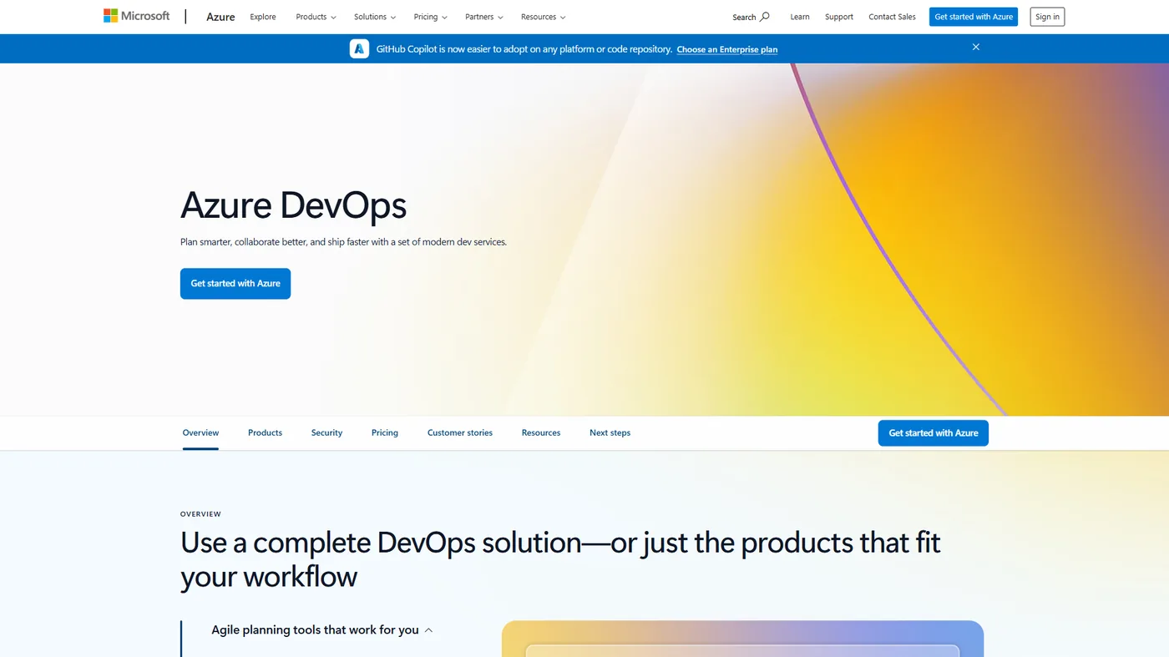Image resolution: width=1169 pixels, height=657 pixels.
Task: Select the Products tab in section nav
Action: pyautogui.click(x=265, y=432)
